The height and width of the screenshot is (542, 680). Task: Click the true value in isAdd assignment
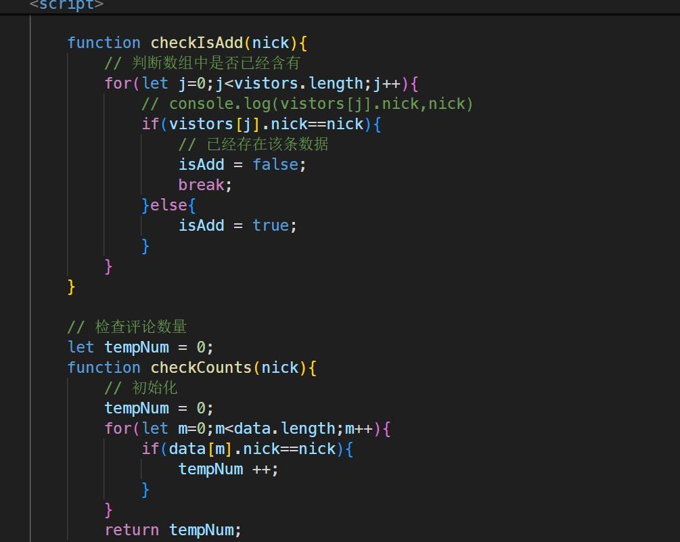tap(271, 225)
